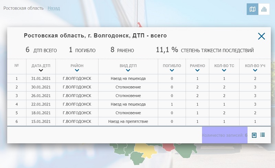The height and width of the screenshot is (168, 275).
Task: Expand the РАЙОН column filter arrow
Action: [x=77, y=70]
